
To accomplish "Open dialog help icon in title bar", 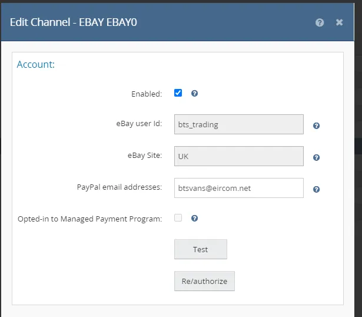I will [x=320, y=22].
